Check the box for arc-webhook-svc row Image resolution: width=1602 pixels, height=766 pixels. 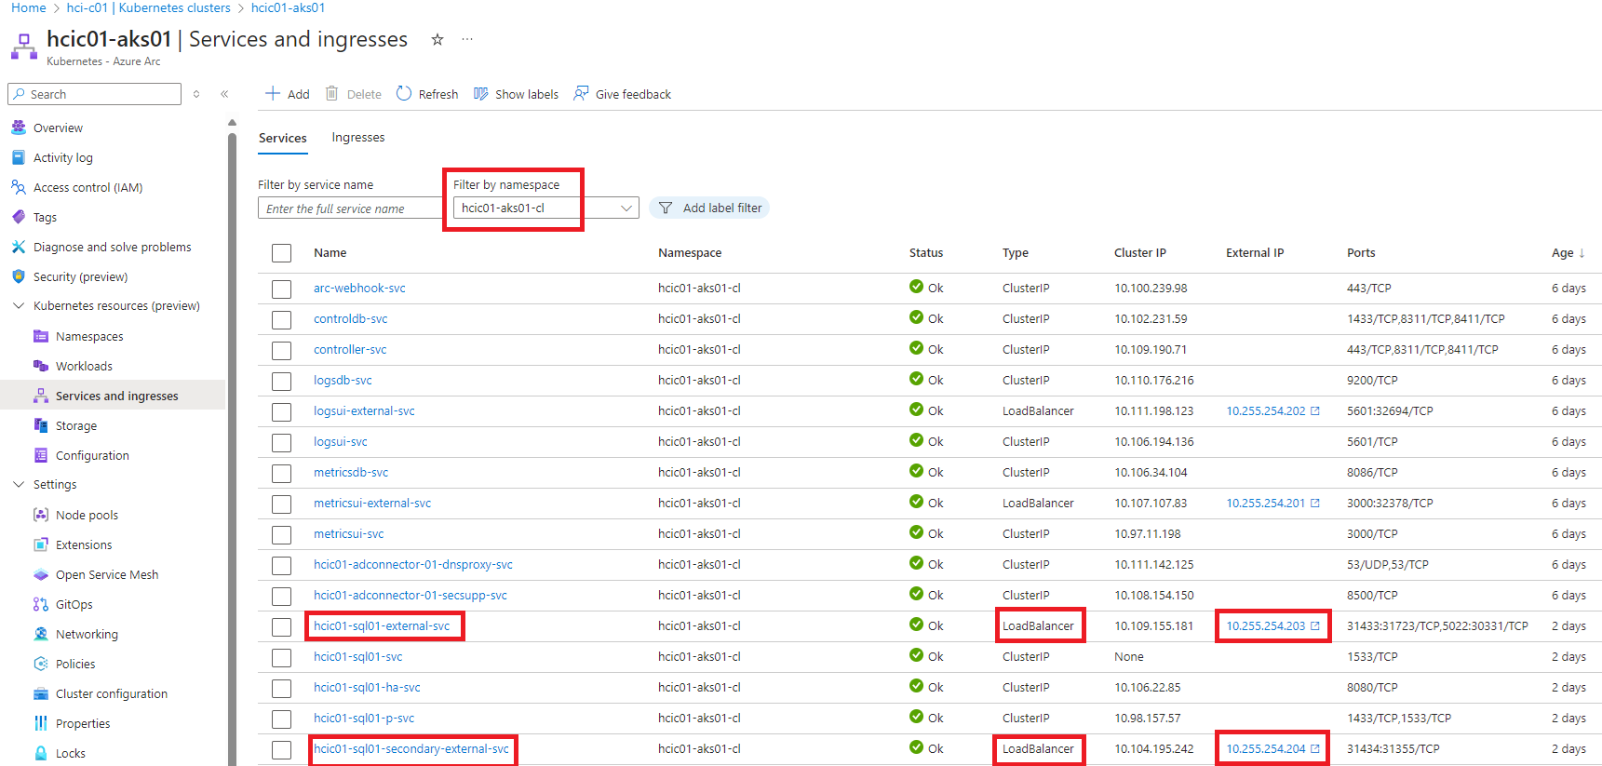coord(281,289)
